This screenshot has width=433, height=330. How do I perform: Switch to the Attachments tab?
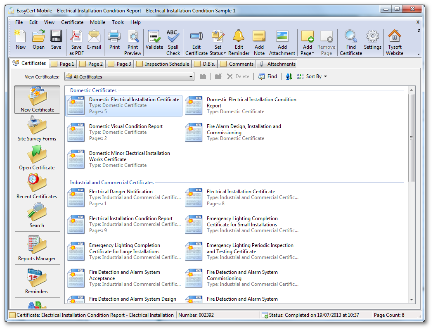click(x=277, y=64)
